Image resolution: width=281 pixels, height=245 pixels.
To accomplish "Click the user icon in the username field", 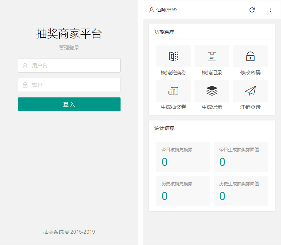I will pyautogui.click(x=25, y=66).
